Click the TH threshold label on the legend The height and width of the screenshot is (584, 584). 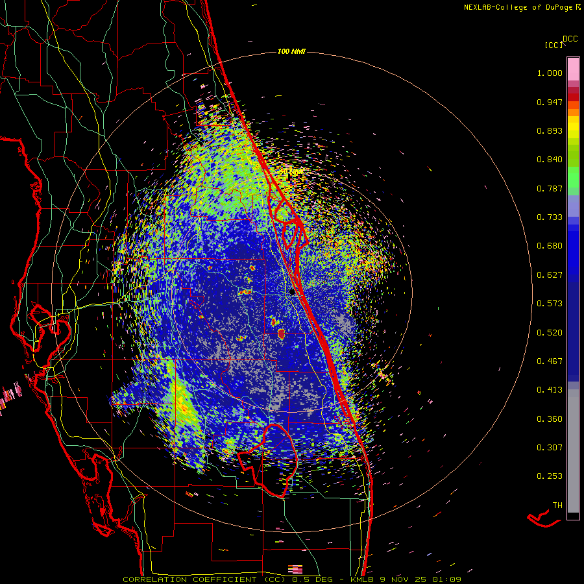coord(557,505)
